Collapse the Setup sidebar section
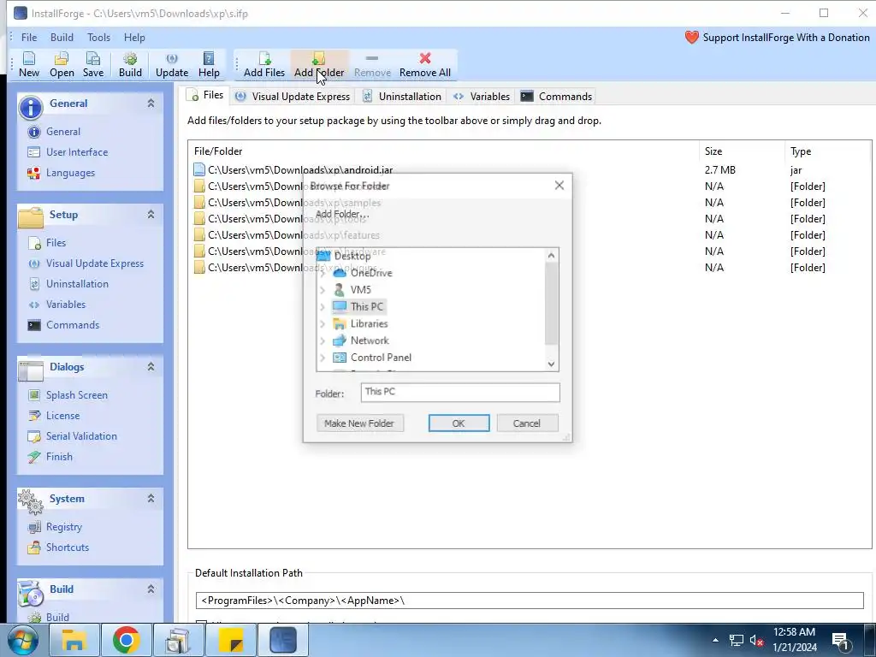 pos(151,215)
